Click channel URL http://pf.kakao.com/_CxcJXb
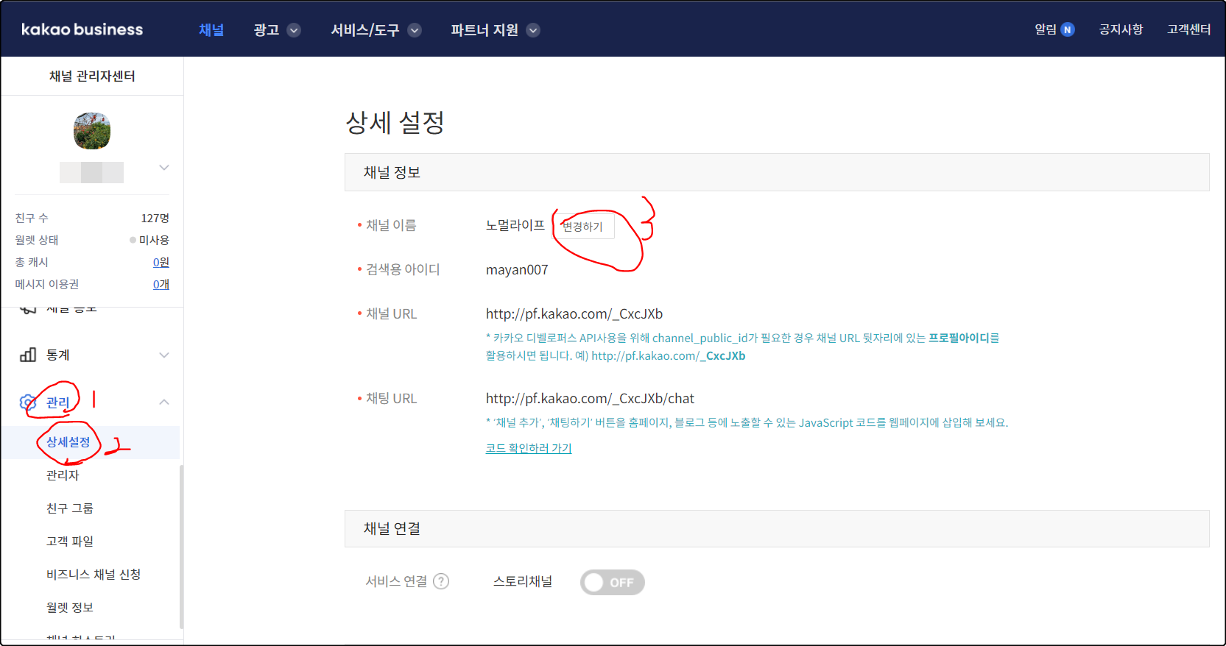The width and height of the screenshot is (1226, 646). [574, 313]
